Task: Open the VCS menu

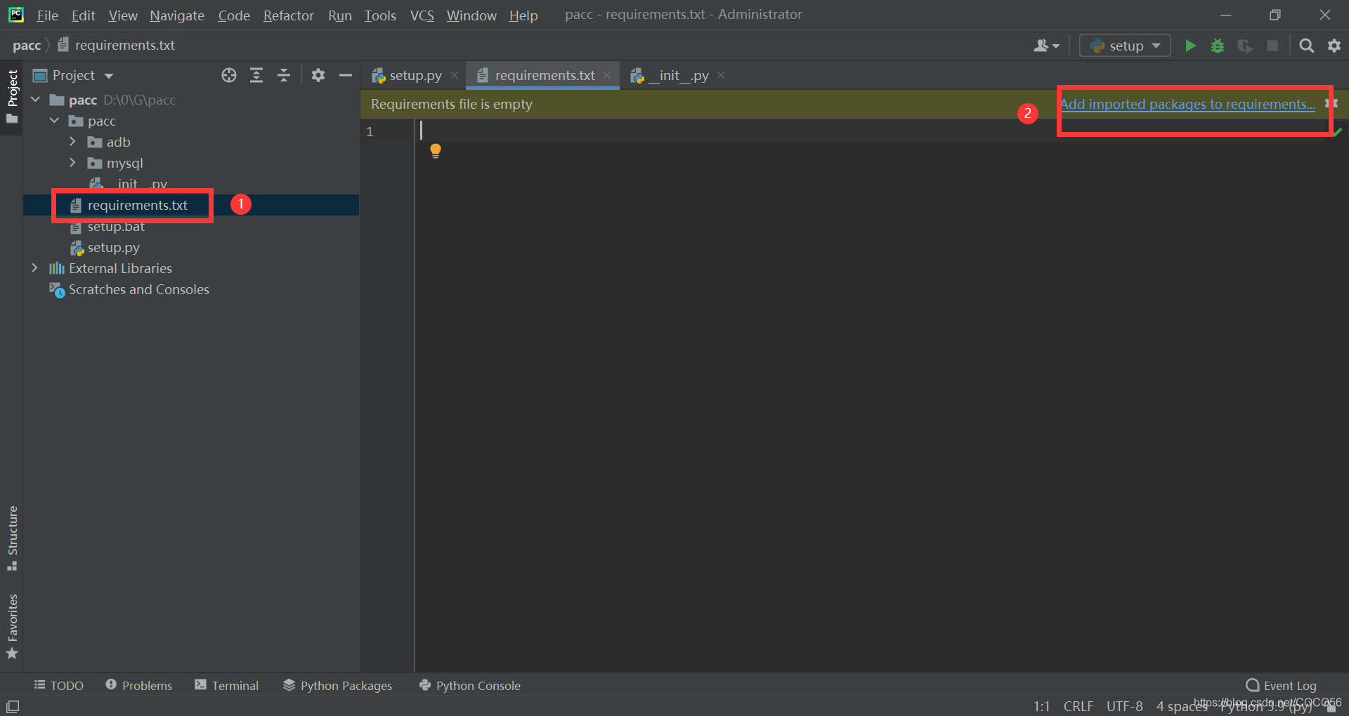Action: click(x=422, y=15)
